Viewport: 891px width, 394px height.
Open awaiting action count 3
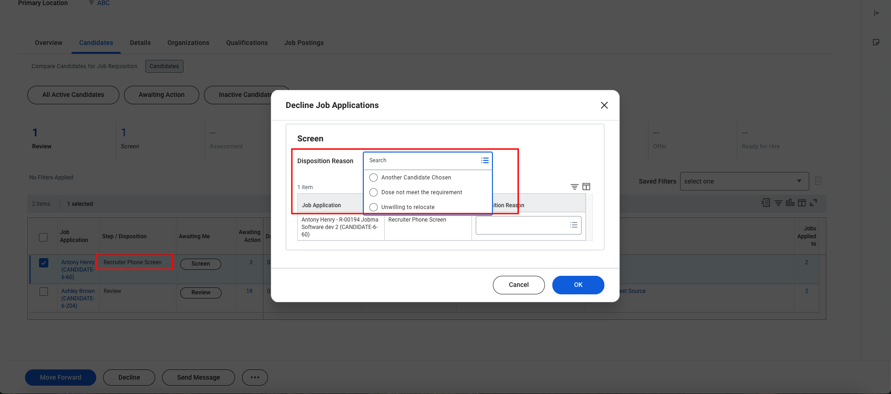(x=251, y=262)
